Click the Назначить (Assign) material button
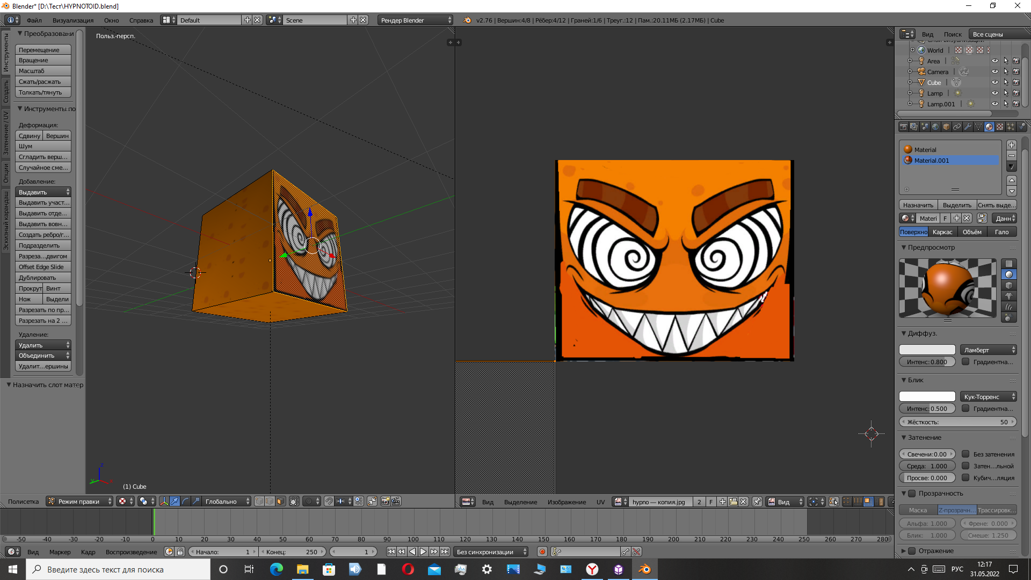This screenshot has width=1031, height=580. click(x=918, y=205)
